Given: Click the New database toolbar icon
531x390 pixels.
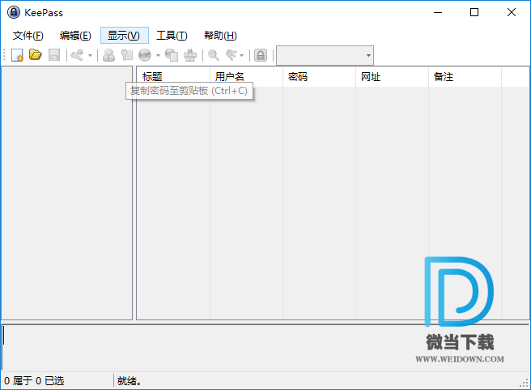Looking at the screenshot, I should click(x=17, y=55).
